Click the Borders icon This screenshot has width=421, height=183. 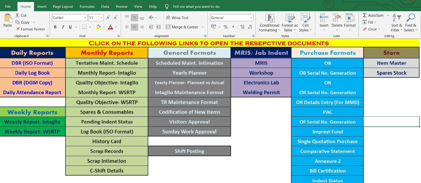(x=84, y=27)
